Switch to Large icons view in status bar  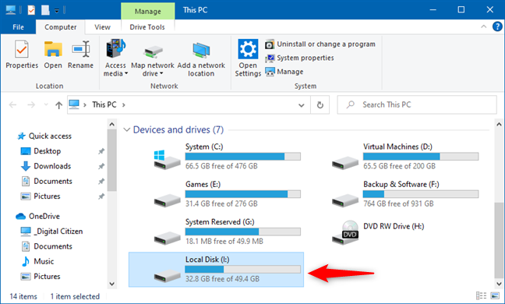pos(495,295)
